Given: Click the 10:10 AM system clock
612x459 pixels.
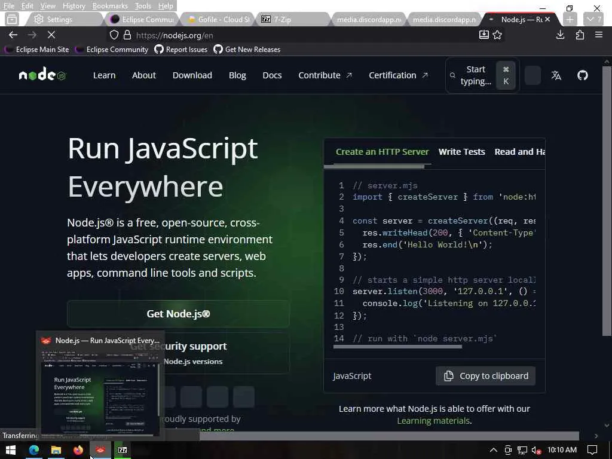Looking at the screenshot, I should click(562, 450).
